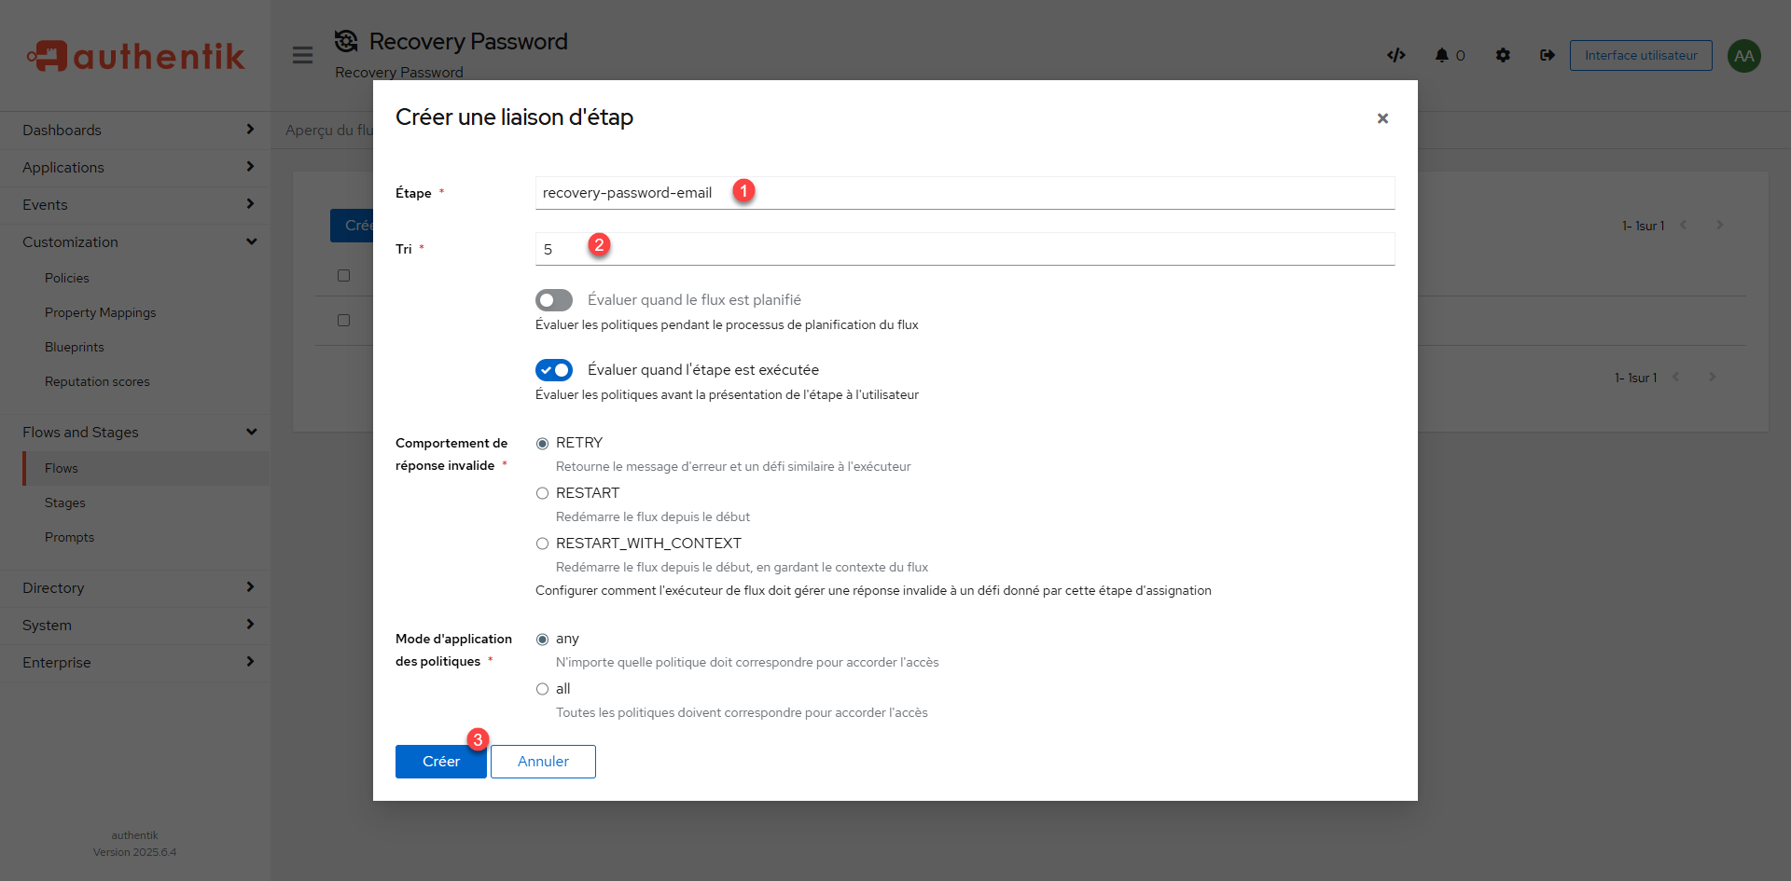Screen dimensions: 1791x881
Task: Close the dialog with the X icon
Action: pyautogui.click(x=1382, y=118)
